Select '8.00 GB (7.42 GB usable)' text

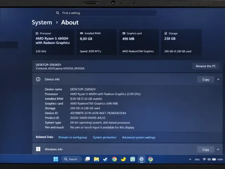pyautogui.click(x=86, y=99)
